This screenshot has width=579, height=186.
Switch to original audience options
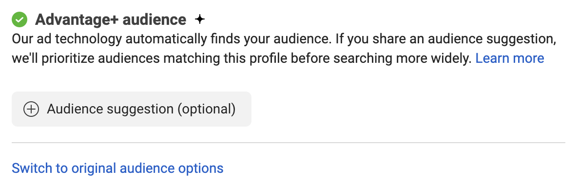point(117,168)
